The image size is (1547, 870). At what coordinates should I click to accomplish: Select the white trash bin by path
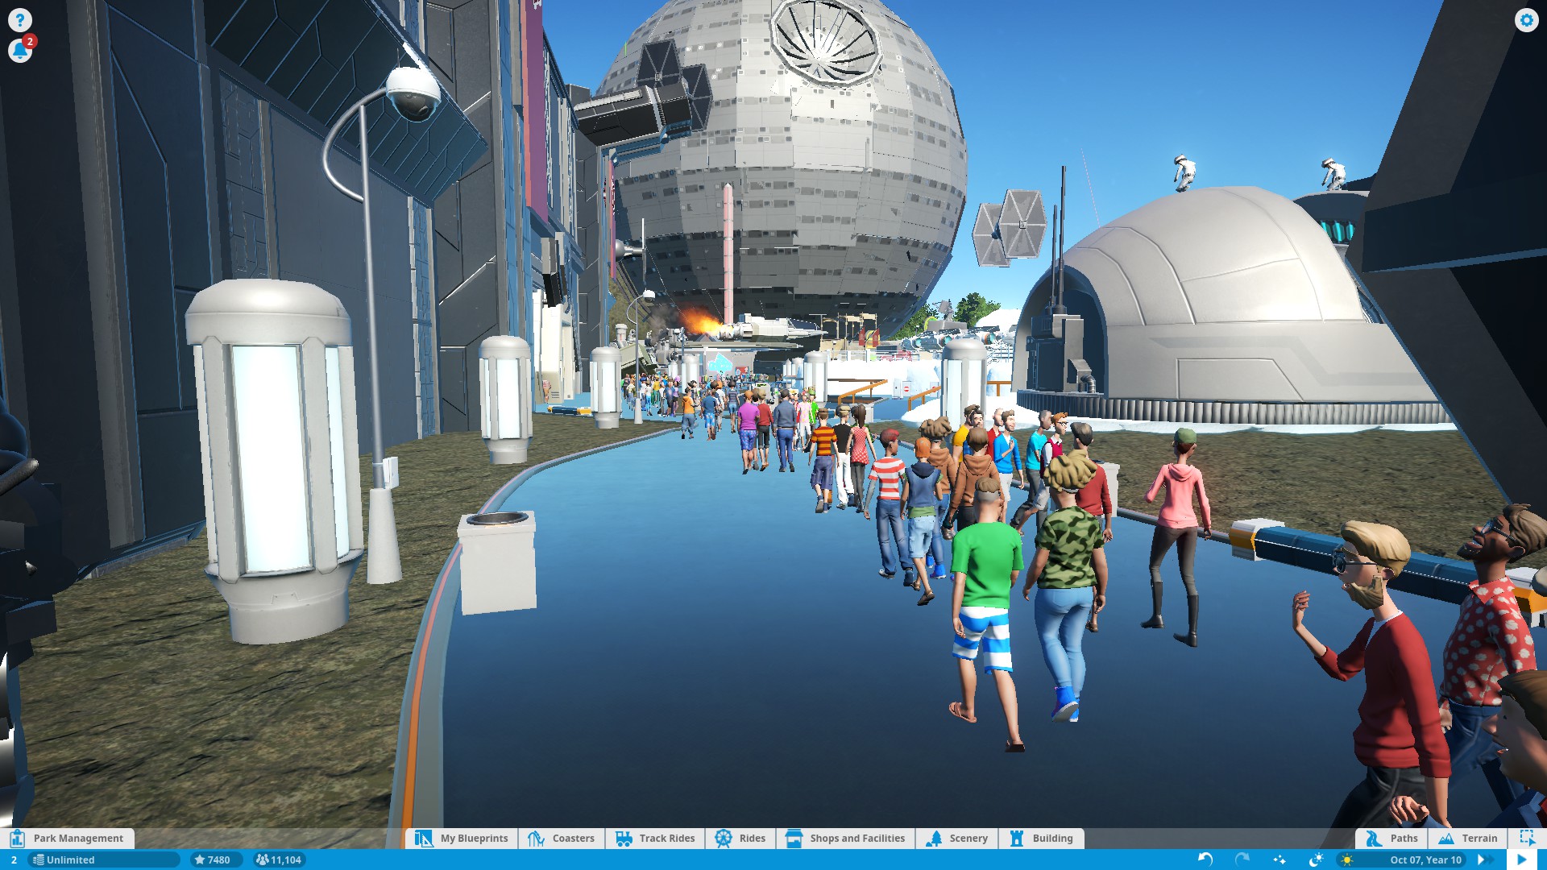coord(497,561)
